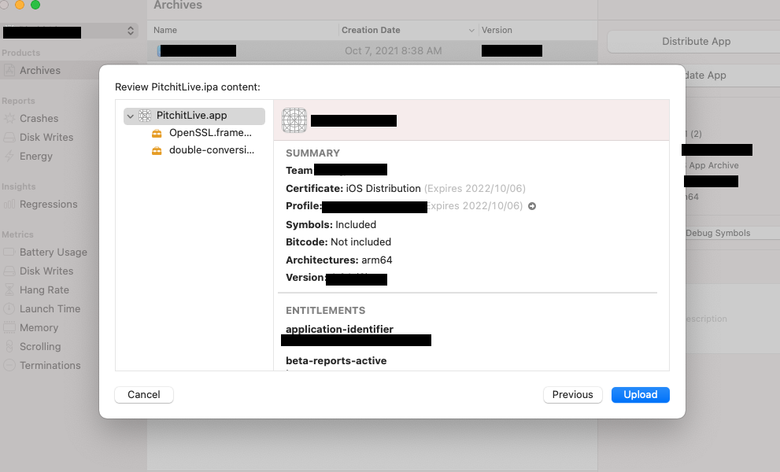
Task: Click the application-identifier entitlement label
Action: [339, 330]
